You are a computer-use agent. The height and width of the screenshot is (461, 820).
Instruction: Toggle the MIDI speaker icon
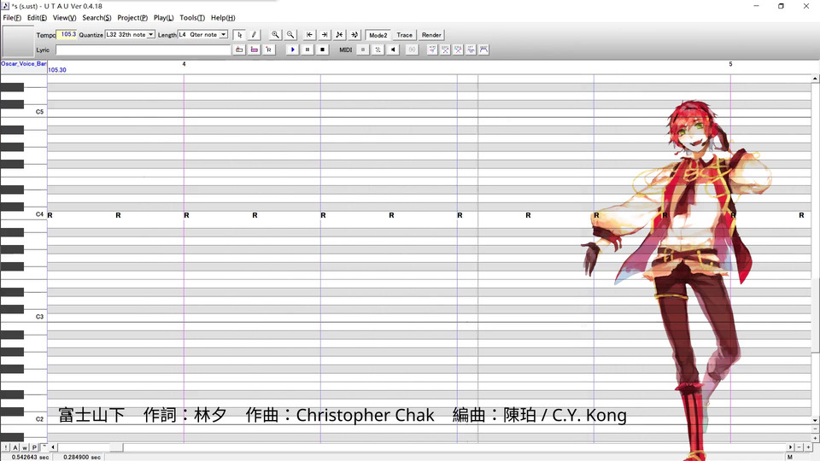[393, 50]
